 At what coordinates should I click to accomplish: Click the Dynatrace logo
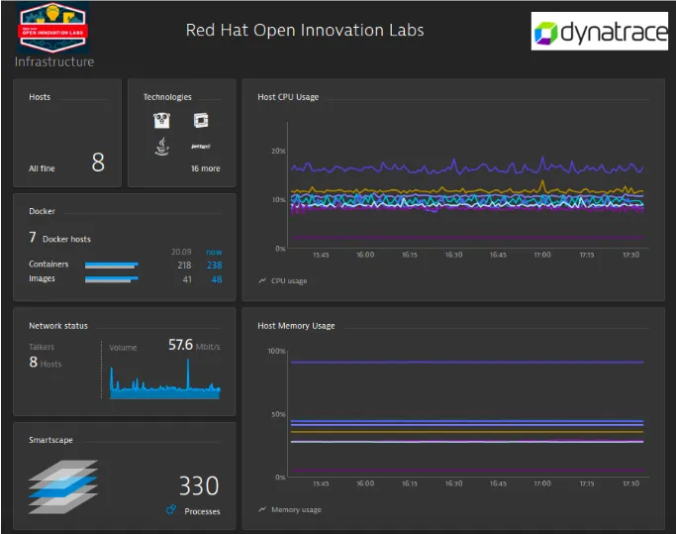click(x=600, y=34)
